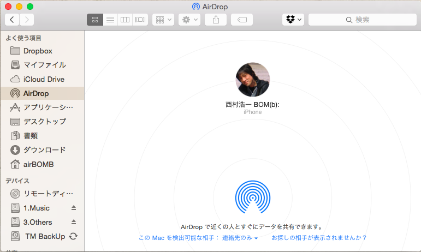
Task: Open the item arrangement dropdown
Action: tap(163, 20)
